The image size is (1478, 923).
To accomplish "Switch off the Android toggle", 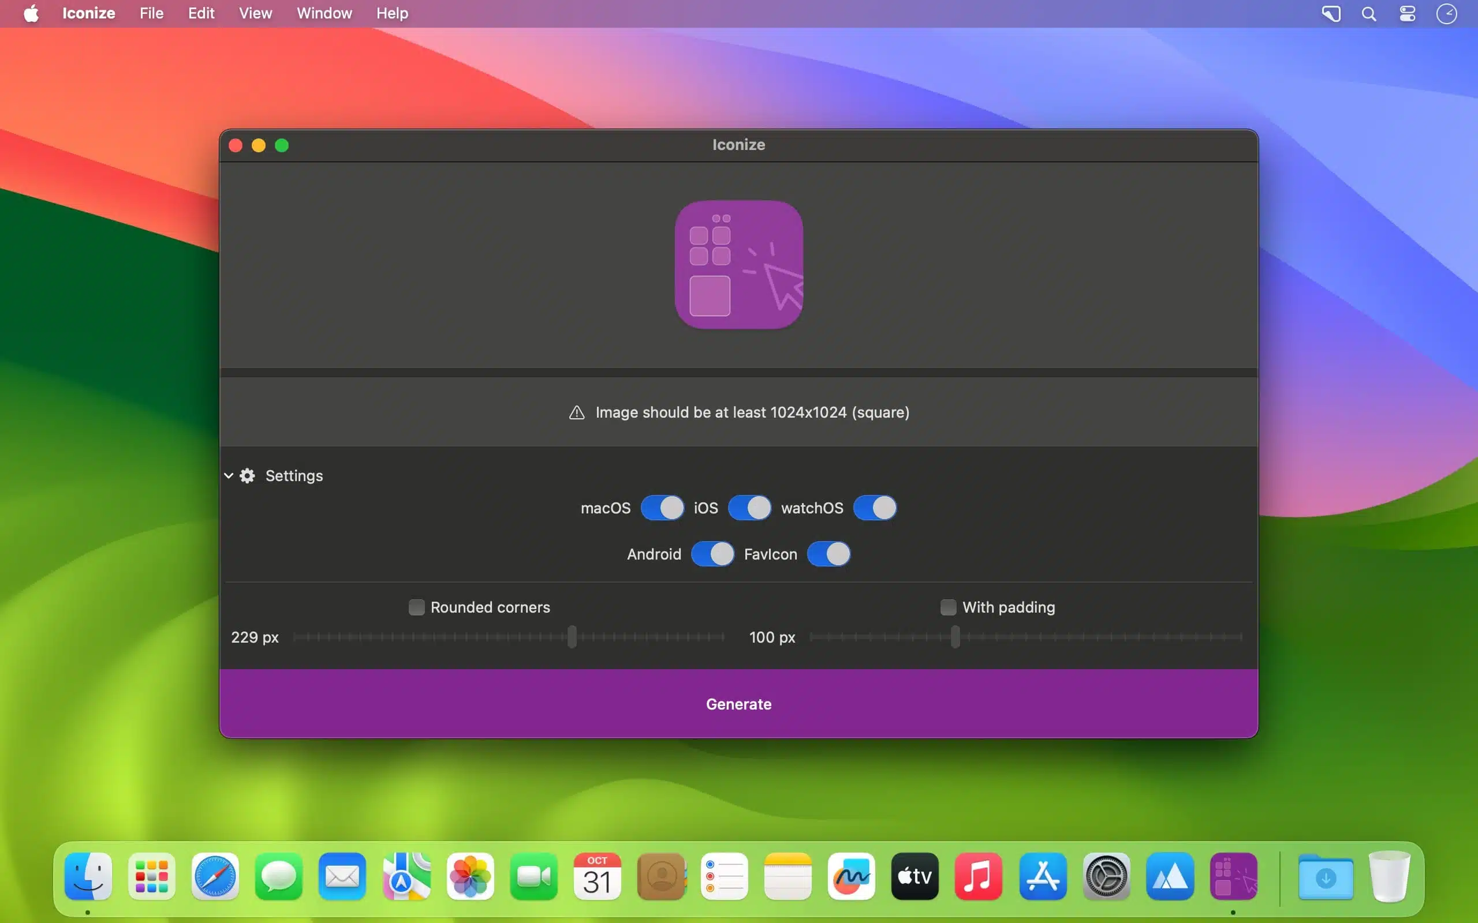I will [x=712, y=554].
